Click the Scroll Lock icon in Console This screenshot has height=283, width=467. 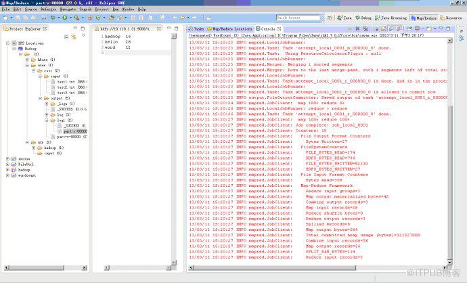383,28
